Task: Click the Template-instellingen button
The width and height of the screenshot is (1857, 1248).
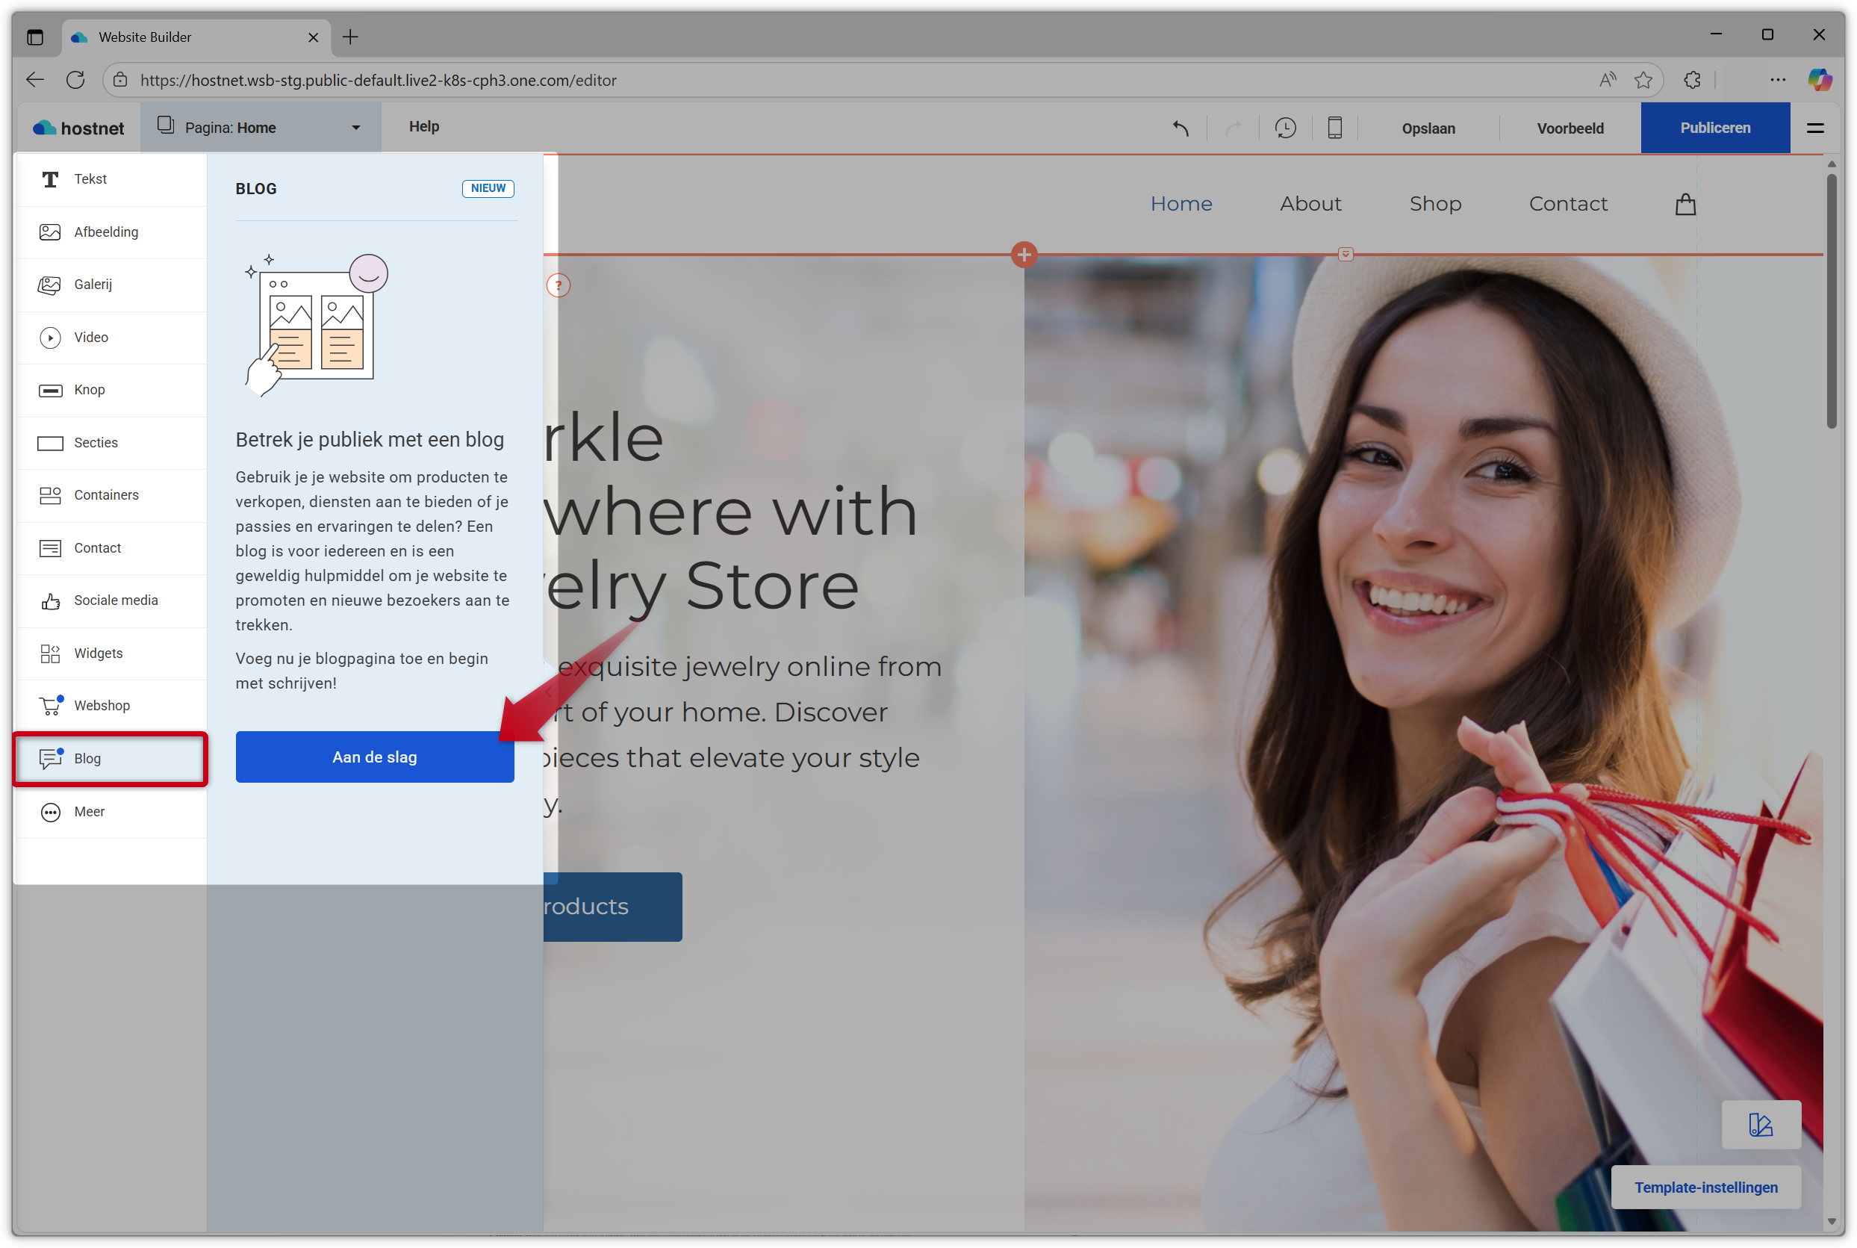Action: 1705,1188
